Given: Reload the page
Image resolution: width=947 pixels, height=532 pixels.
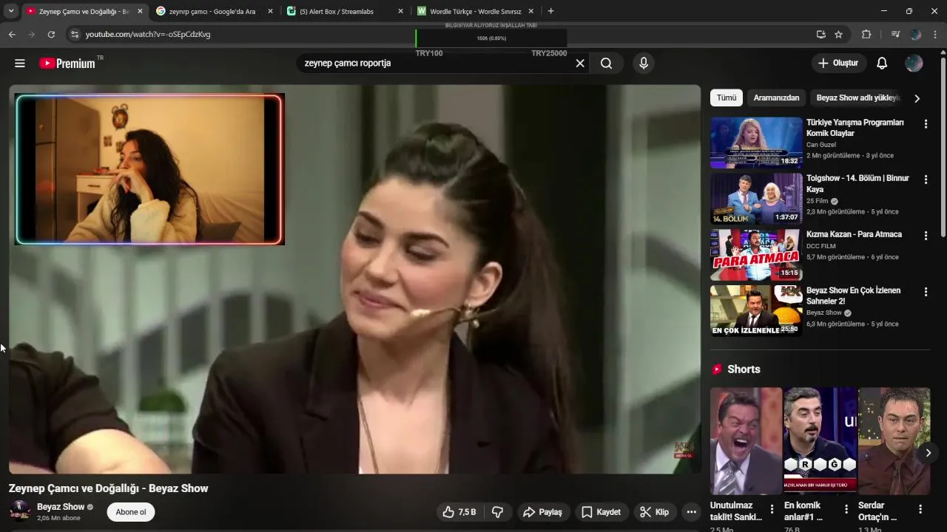Looking at the screenshot, I should point(51,35).
